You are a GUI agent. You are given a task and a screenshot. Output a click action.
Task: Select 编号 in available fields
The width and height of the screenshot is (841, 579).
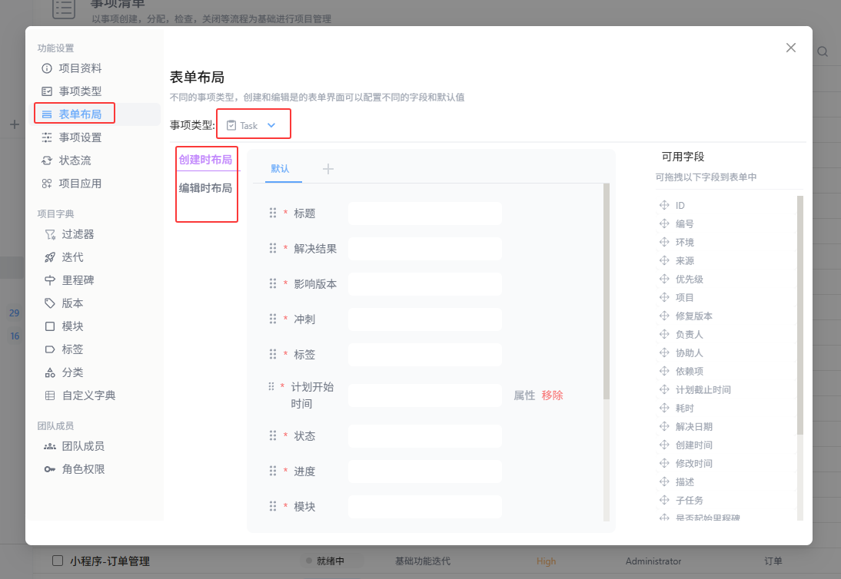pos(684,224)
